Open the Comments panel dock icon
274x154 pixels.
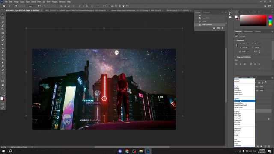[230, 17]
